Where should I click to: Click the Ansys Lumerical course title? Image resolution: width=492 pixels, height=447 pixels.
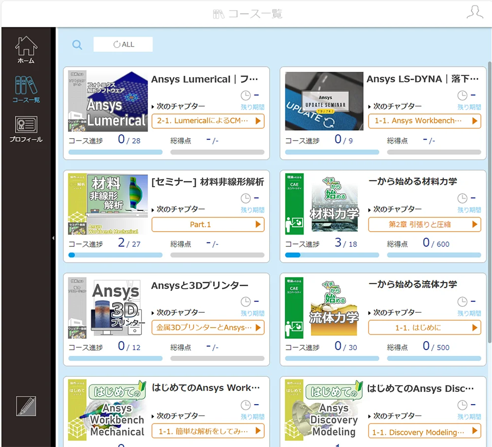205,79
